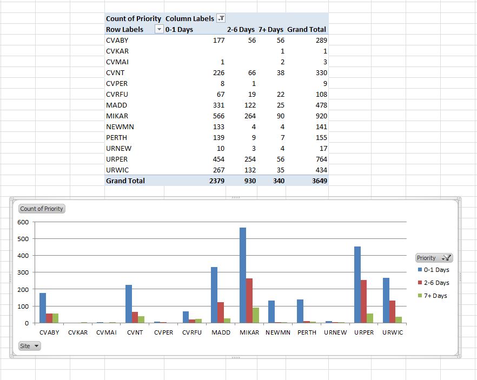Select the cell with value 226
Screen dimensions: 477x380
click(x=195, y=72)
